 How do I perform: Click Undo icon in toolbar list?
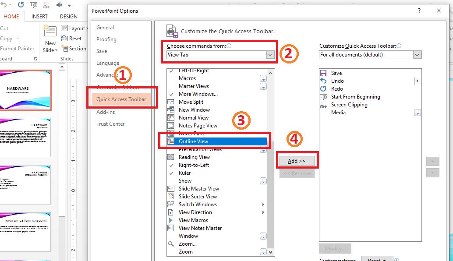click(x=323, y=81)
